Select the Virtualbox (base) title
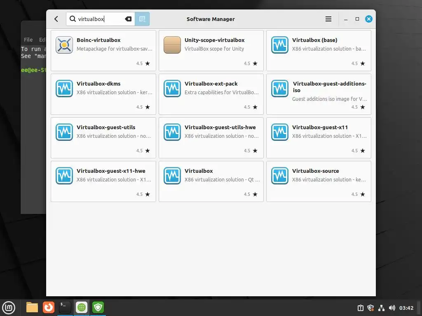This screenshot has height=316, width=422. pos(314,40)
